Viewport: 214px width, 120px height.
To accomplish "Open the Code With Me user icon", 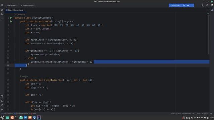I will (x=203, y=5).
